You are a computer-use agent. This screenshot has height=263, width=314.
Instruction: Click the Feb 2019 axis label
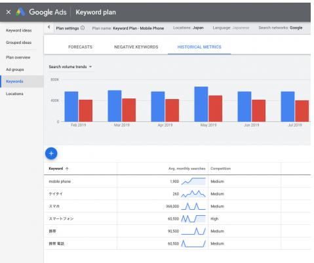pyautogui.click(x=79, y=125)
